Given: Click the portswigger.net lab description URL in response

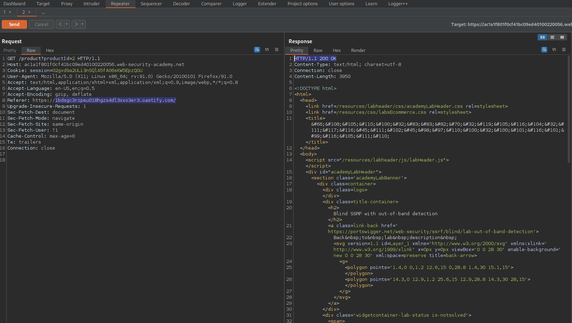Looking at the screenshot, I should point(431,232).
